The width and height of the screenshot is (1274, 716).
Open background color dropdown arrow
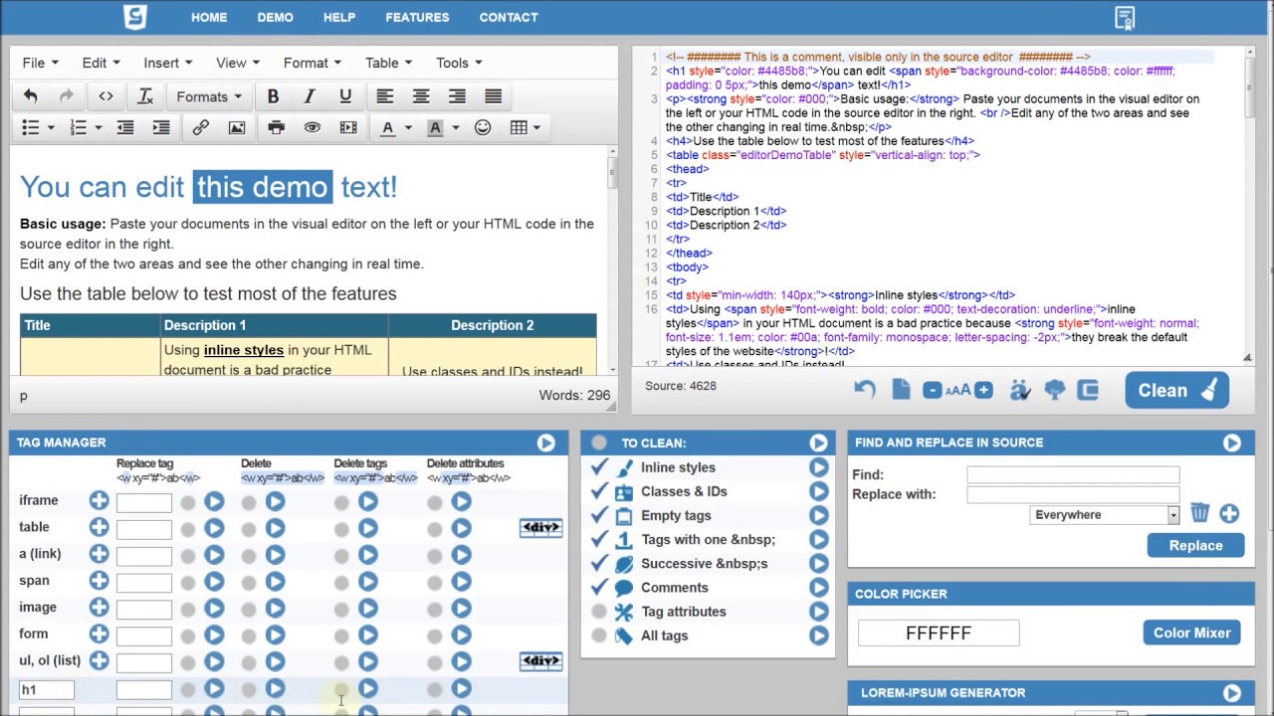pos(456,127)
